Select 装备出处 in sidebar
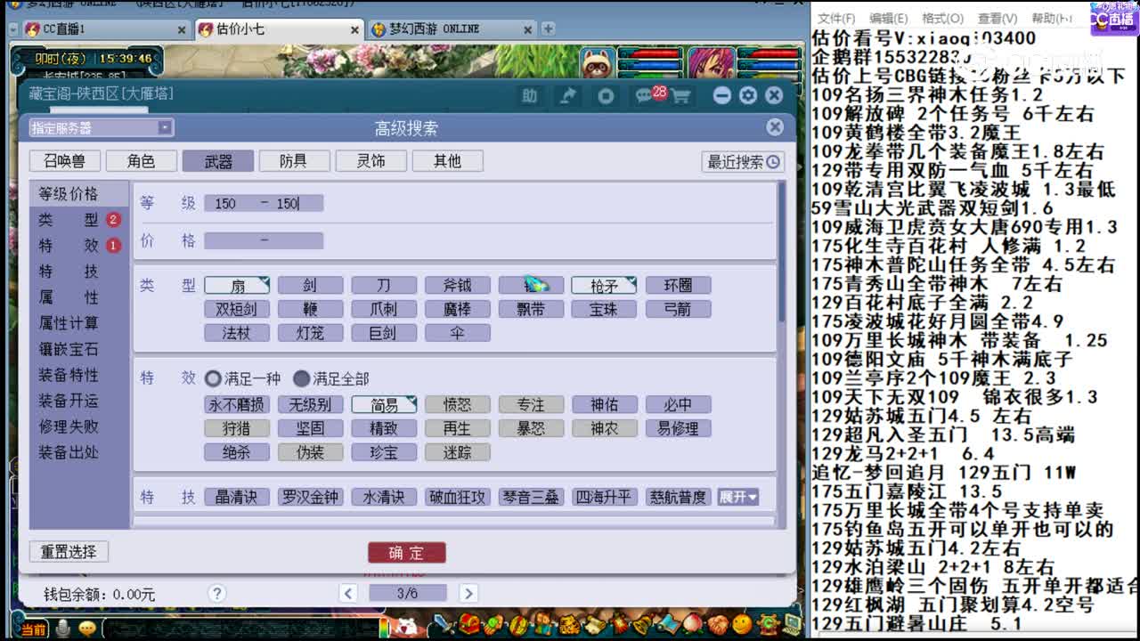 (69, 452)
